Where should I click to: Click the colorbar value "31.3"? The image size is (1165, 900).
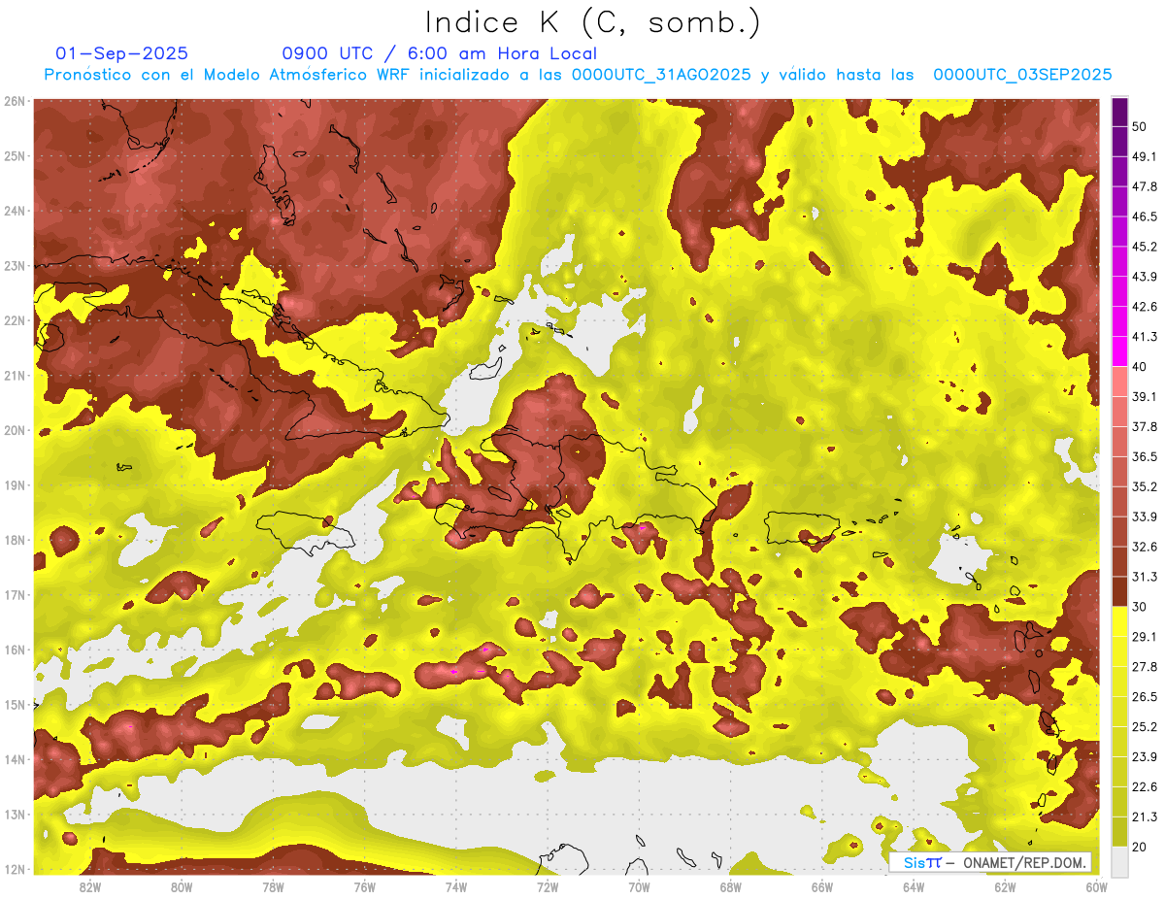click(x=1144, y=577)
